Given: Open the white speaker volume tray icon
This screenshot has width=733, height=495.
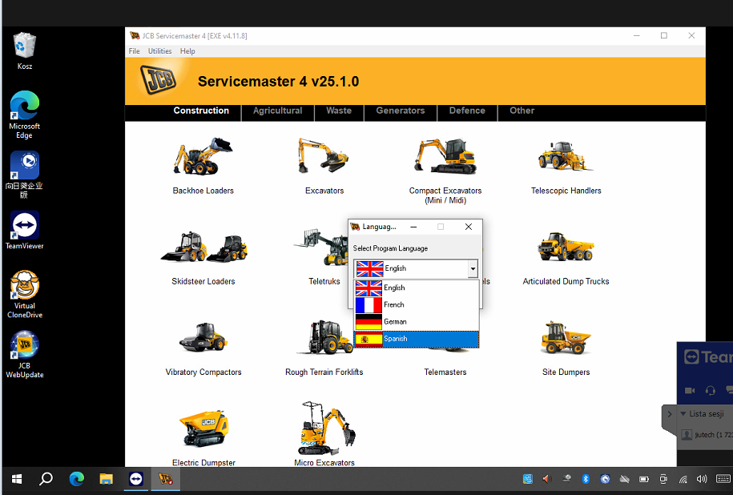Looking at the screenshot, I should tap(702, 479).
